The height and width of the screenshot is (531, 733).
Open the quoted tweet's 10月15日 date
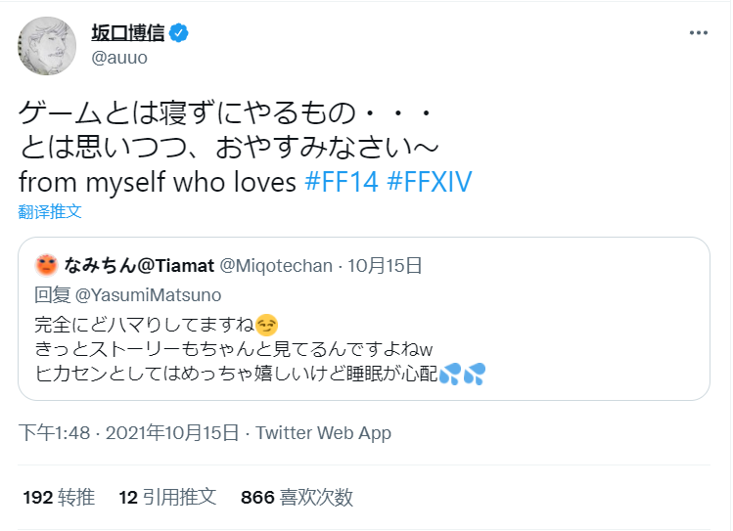[x=389, y=265]
